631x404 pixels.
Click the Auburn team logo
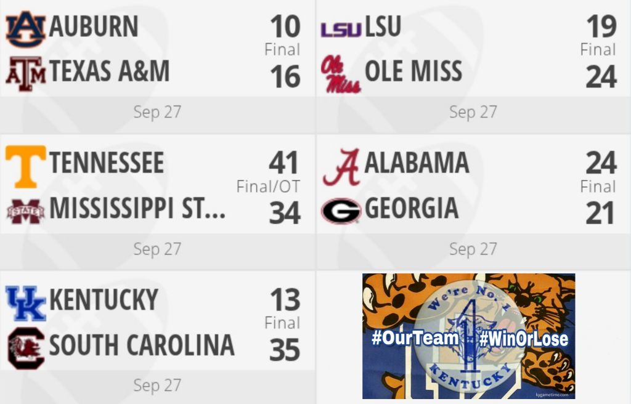tap(25, 29)
